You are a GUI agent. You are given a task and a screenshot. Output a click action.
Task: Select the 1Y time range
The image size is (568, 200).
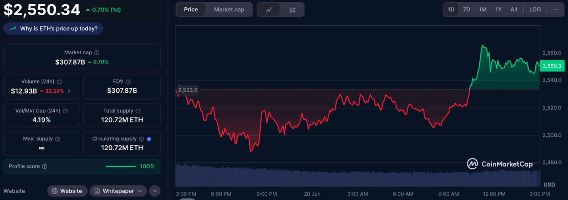pos(498,10)
